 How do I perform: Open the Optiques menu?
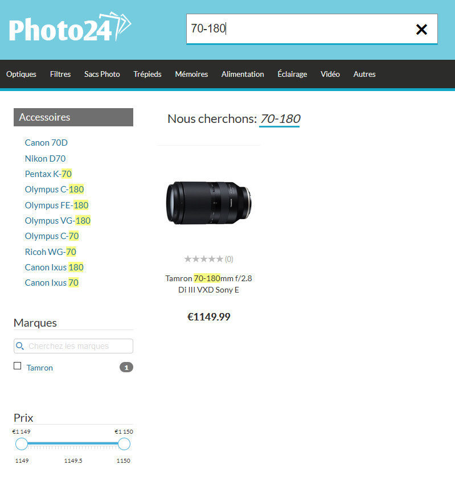[21, 74]
